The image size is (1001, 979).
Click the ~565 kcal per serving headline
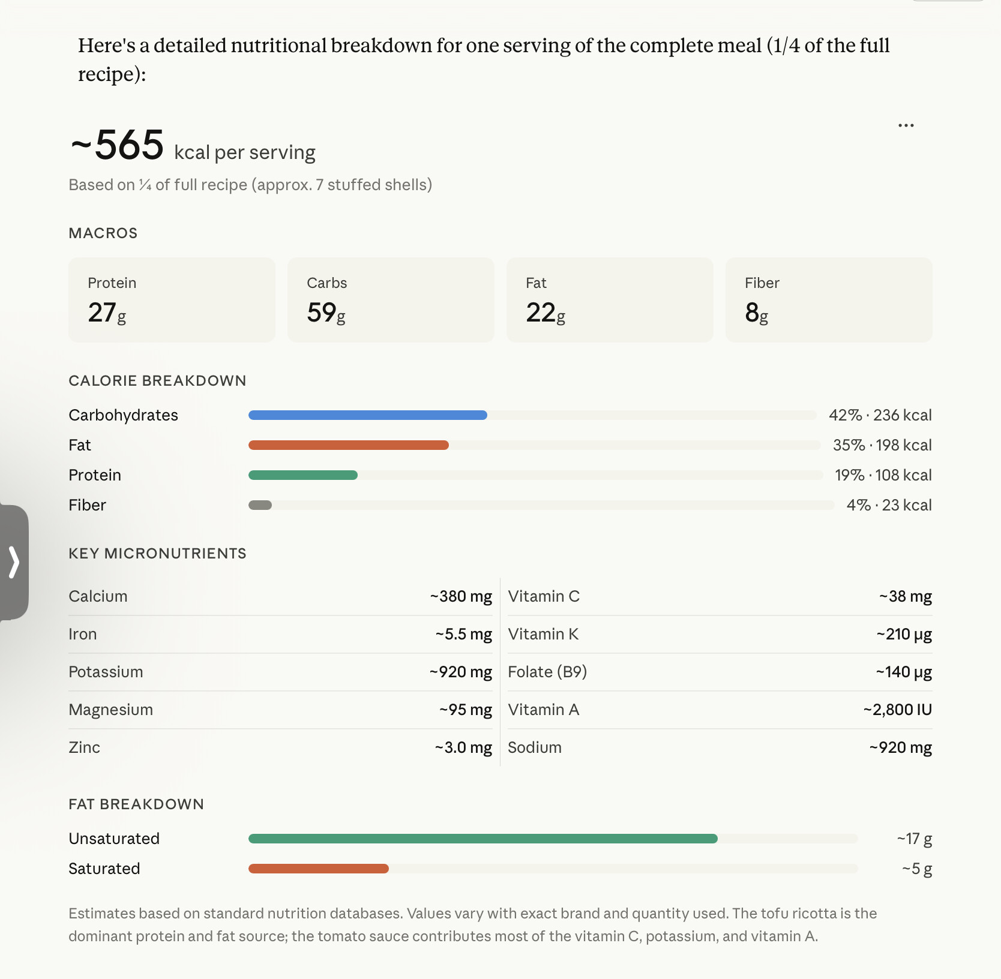click(193, 146)
